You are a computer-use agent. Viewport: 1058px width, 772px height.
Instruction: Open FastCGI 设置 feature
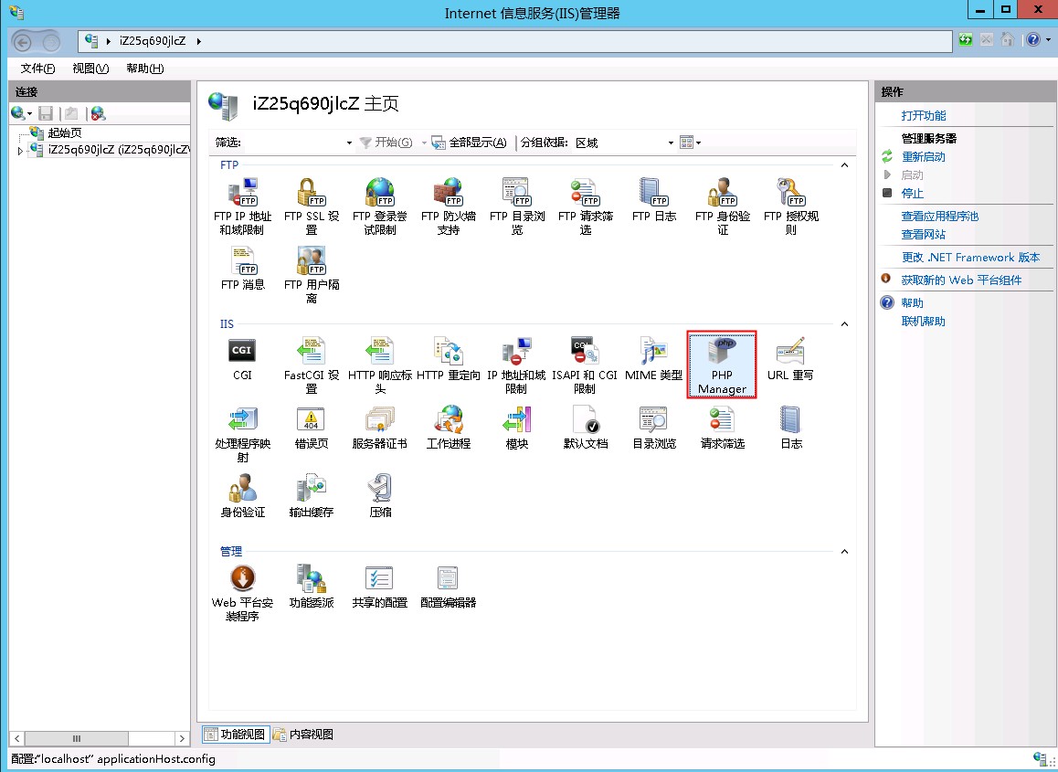point(311,365)
